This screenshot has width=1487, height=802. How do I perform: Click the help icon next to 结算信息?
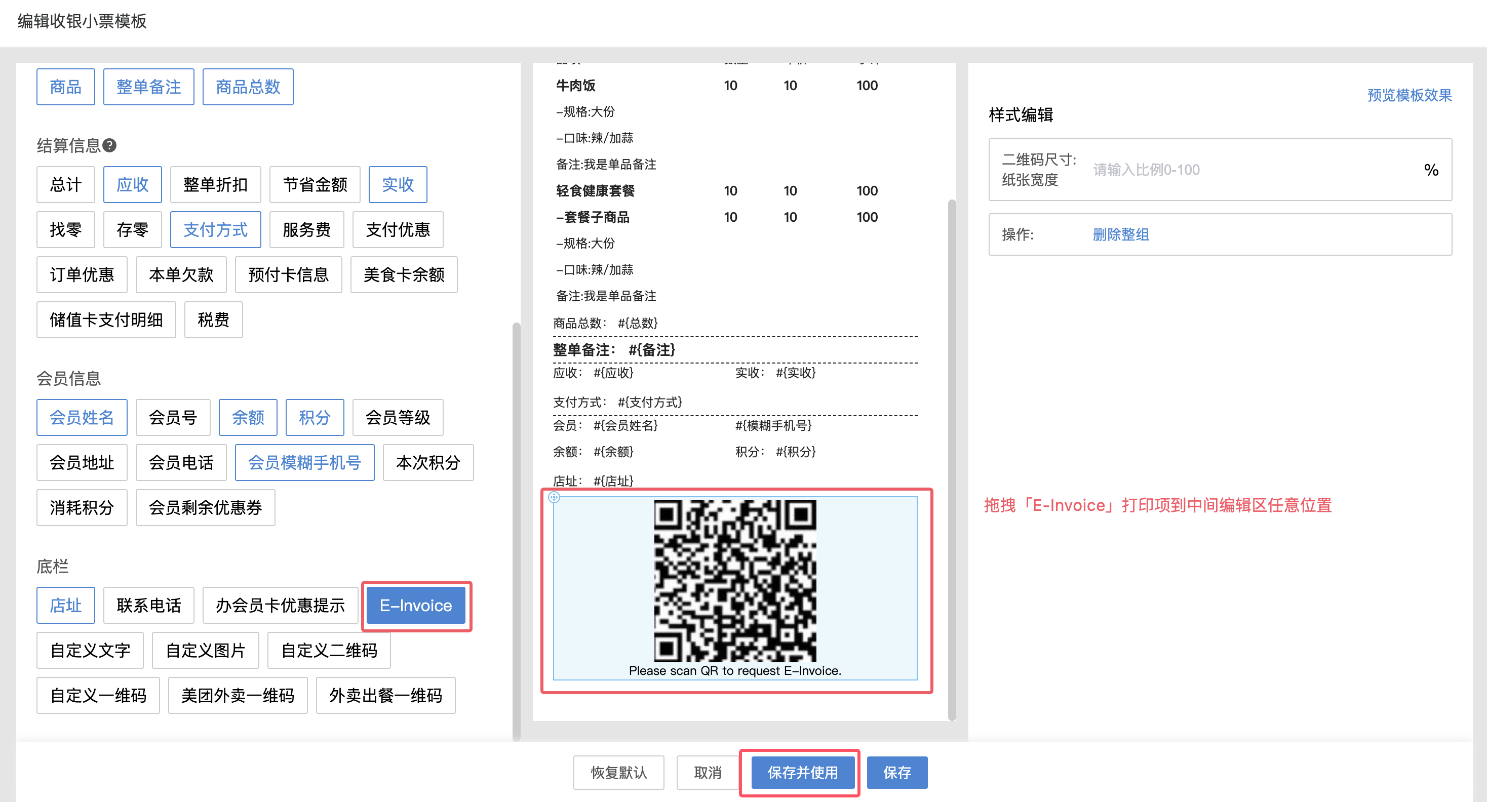(110, 145)
